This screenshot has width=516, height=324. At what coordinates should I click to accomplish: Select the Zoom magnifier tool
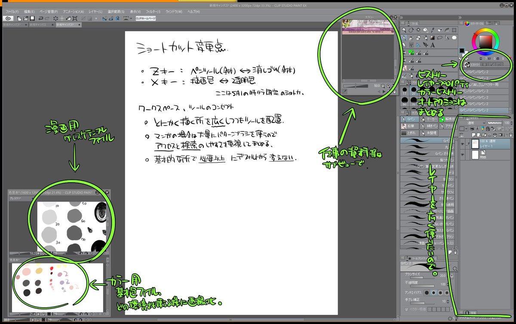point(404,30)
